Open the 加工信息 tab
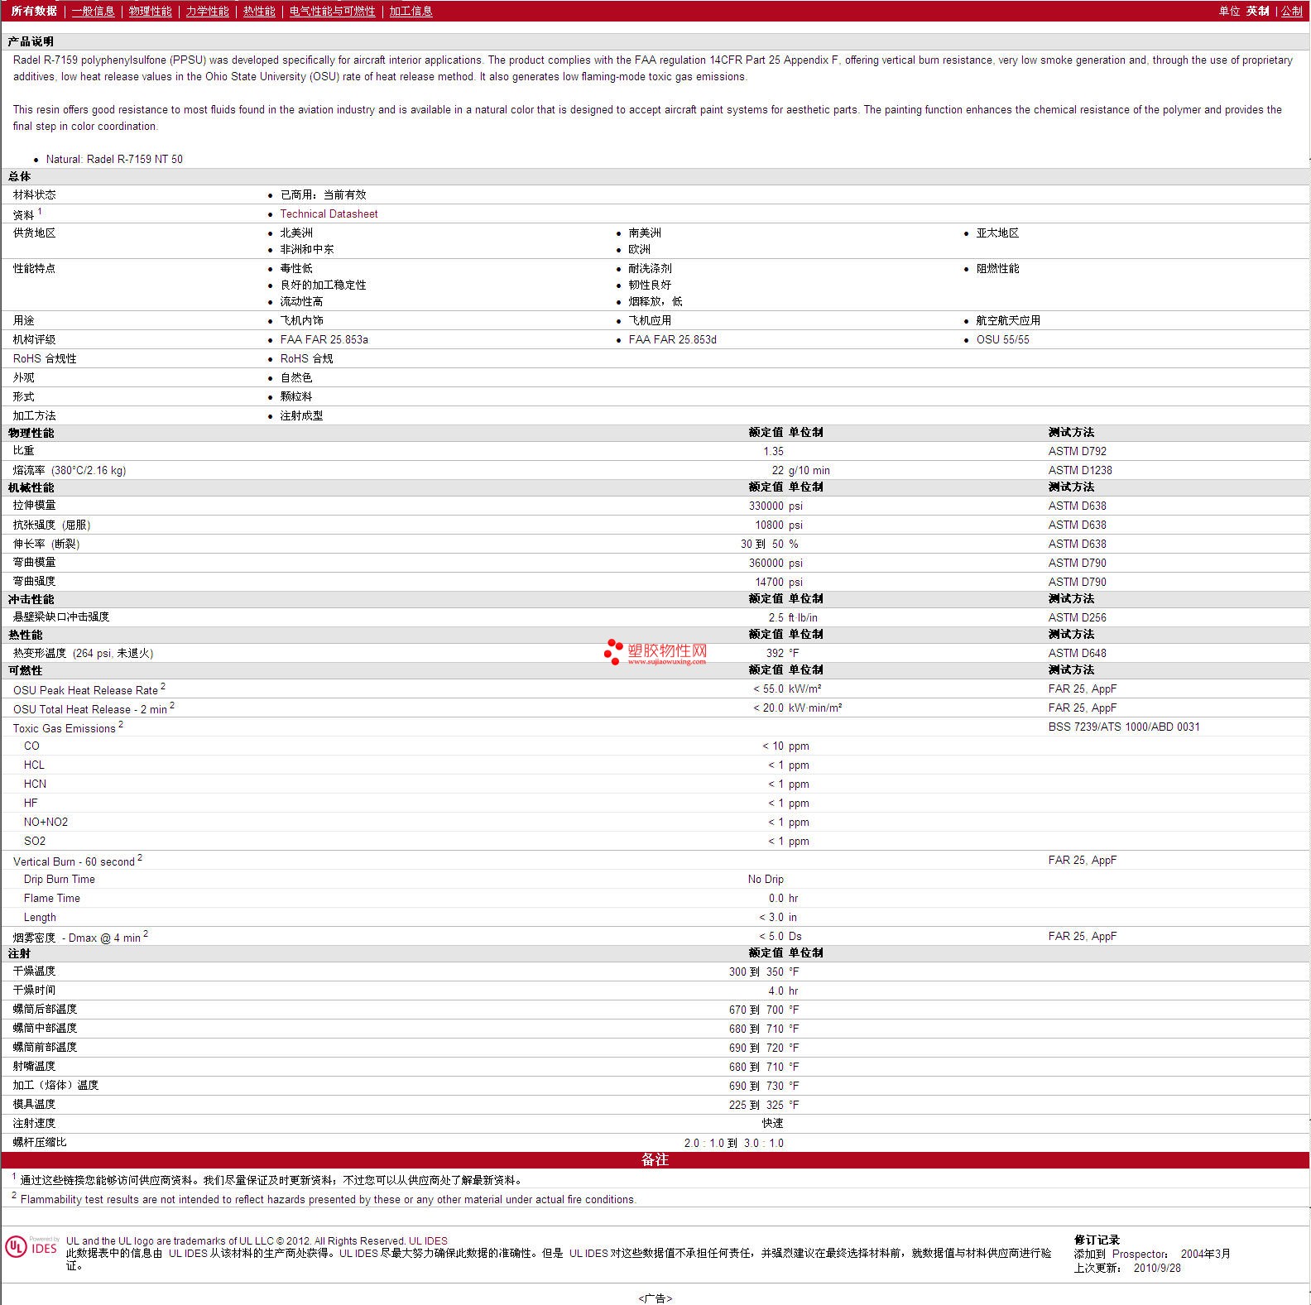The width and height of the screenshot is (1311, 1305). coord(411,11)
